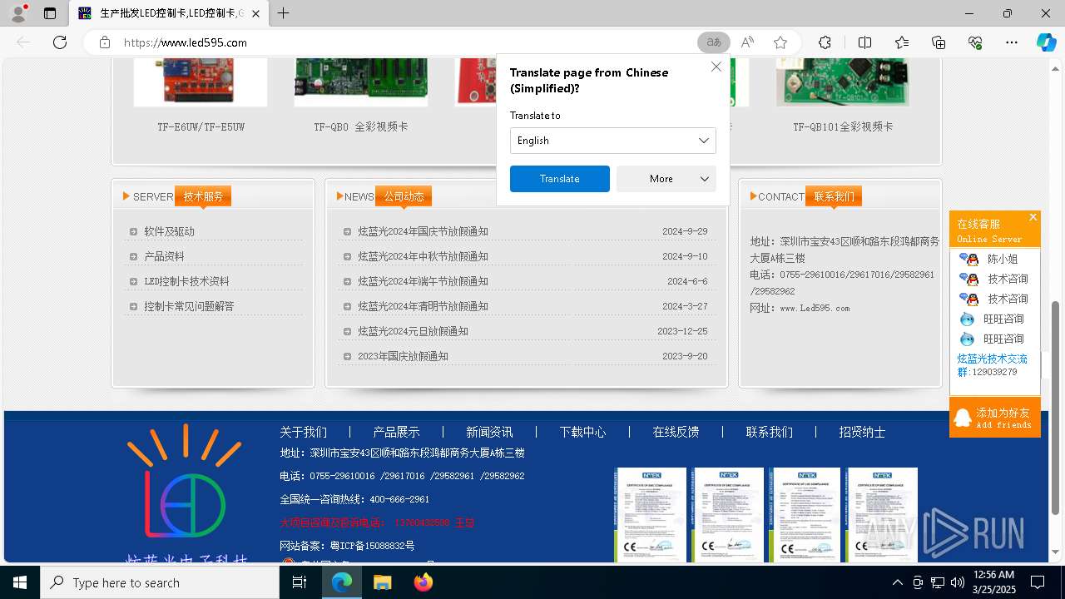
Task: Click the 技术服务 orange heading
Action: [x=203, y=196]
